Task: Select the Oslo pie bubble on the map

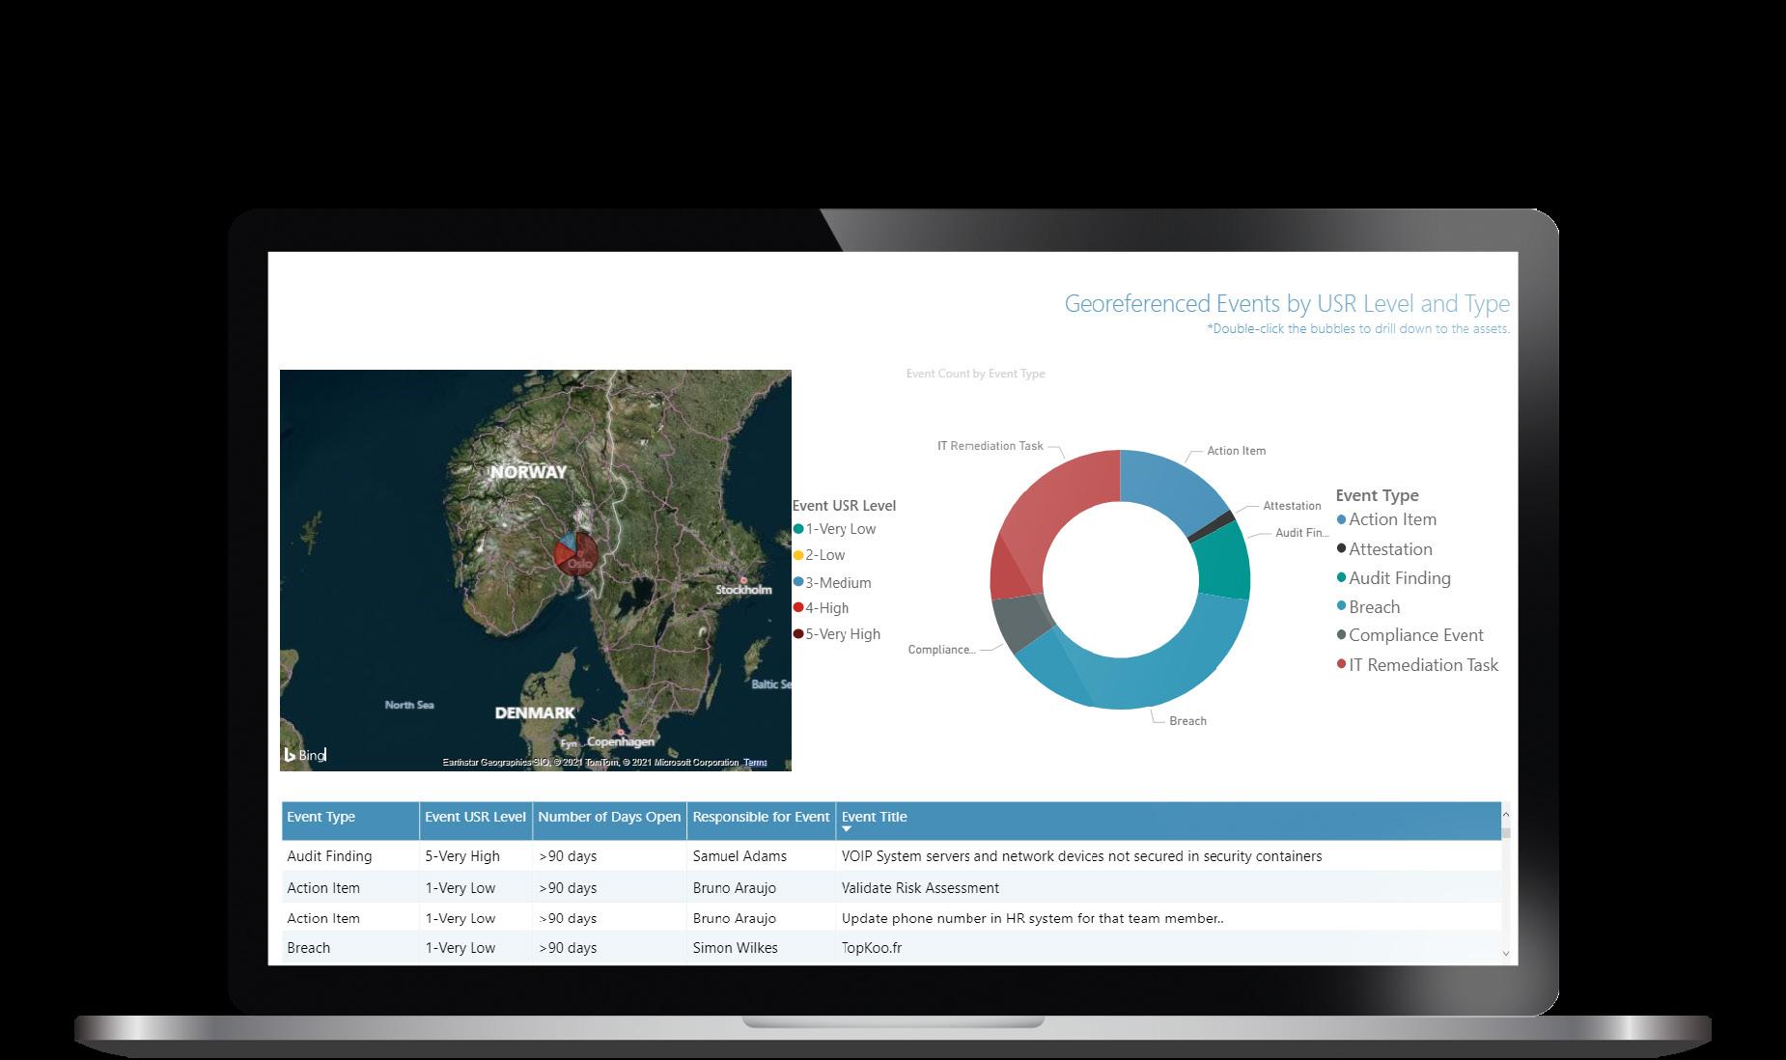Action: tap(576, 552)
